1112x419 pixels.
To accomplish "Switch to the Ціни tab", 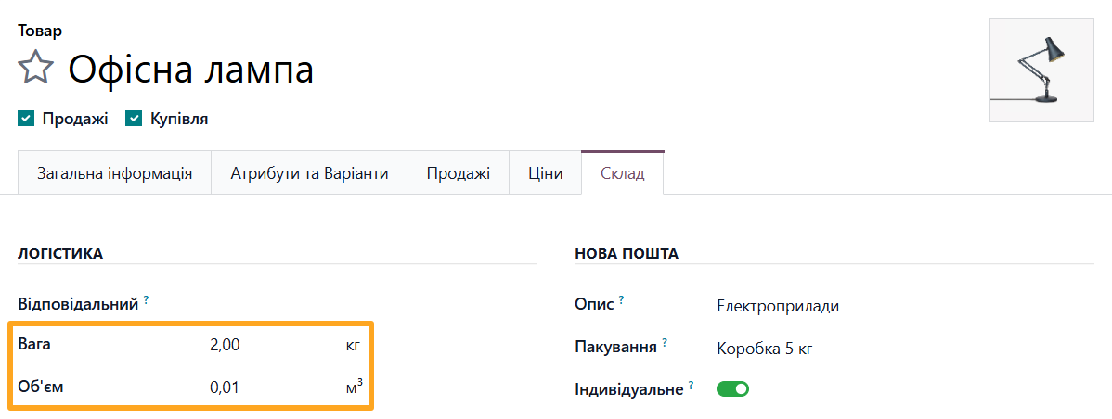I will pos(546,173).
